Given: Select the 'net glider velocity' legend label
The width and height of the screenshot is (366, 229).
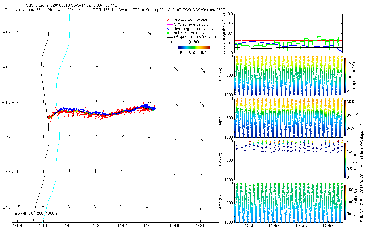Looking at the screenshot, I should point(189,33).
